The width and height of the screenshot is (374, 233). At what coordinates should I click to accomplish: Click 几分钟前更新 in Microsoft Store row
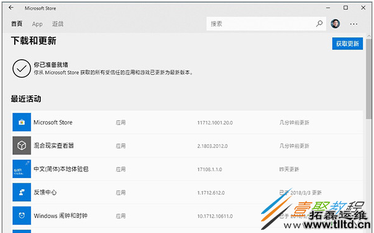pos(294,123)
